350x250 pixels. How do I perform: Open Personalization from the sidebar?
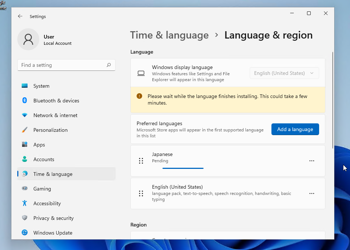[x=50, y=130]
